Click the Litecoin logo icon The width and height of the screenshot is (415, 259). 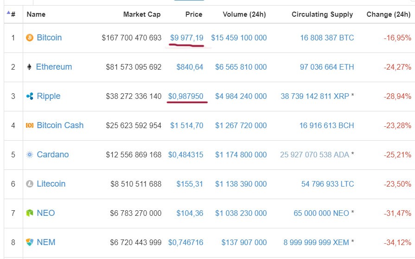coord(30,184)
